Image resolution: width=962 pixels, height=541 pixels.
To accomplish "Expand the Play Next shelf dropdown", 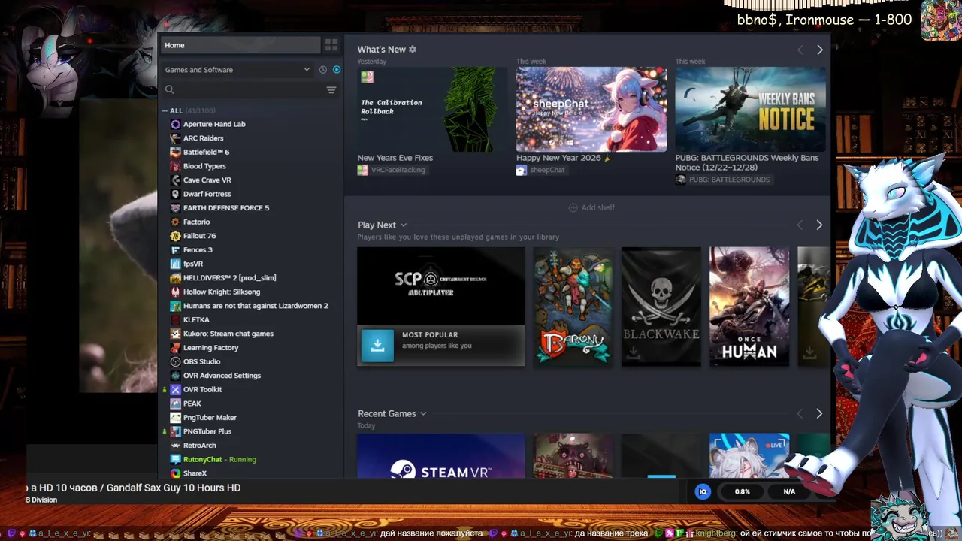I will (404, 225).
